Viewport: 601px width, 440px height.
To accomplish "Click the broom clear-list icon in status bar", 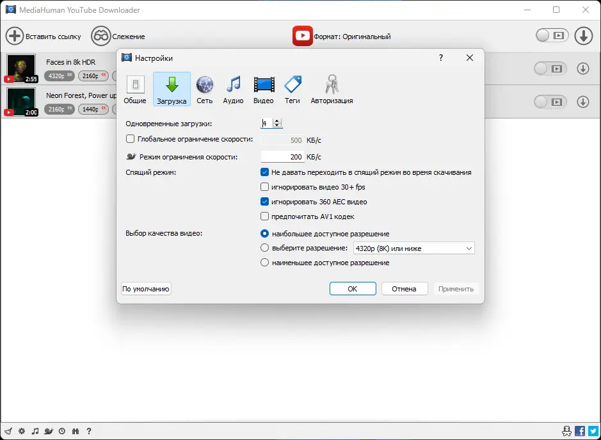I will click(x=8, y=431).
